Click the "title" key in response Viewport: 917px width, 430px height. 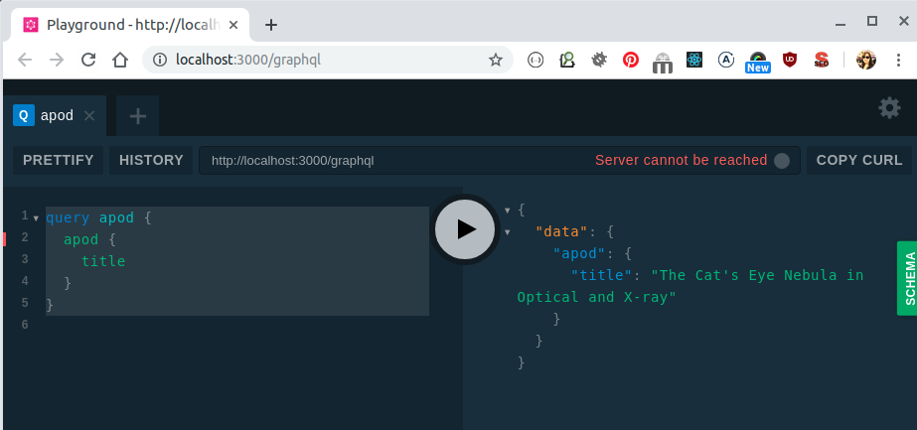coord(601,275)
